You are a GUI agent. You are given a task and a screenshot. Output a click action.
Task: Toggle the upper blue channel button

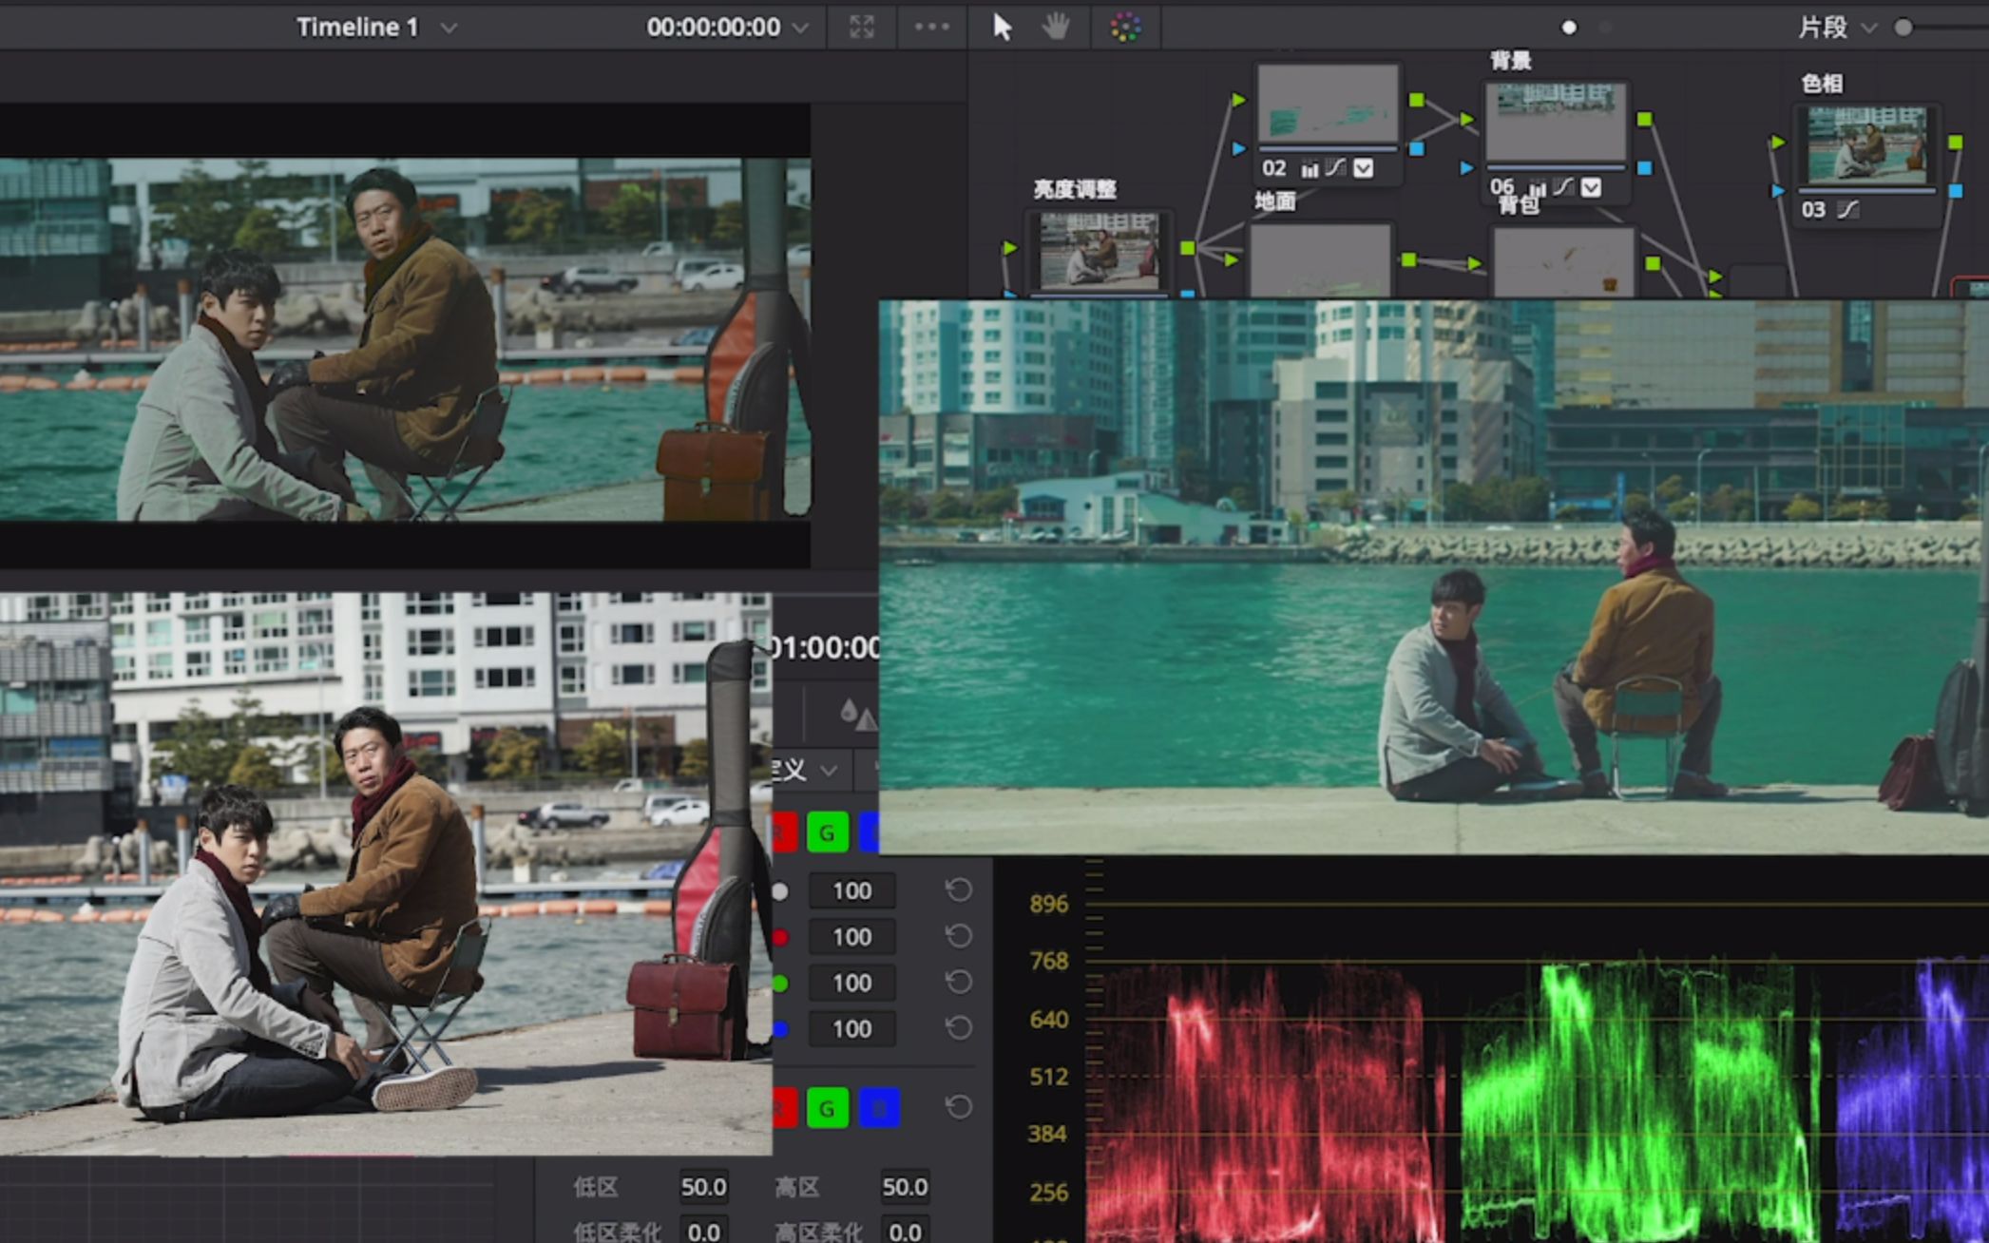869,833
